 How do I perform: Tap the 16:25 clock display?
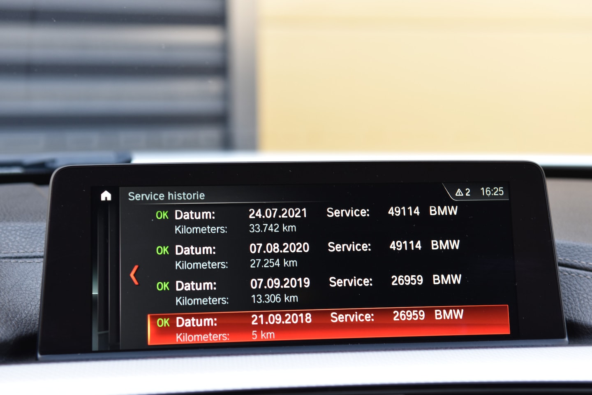click(492, 192)
